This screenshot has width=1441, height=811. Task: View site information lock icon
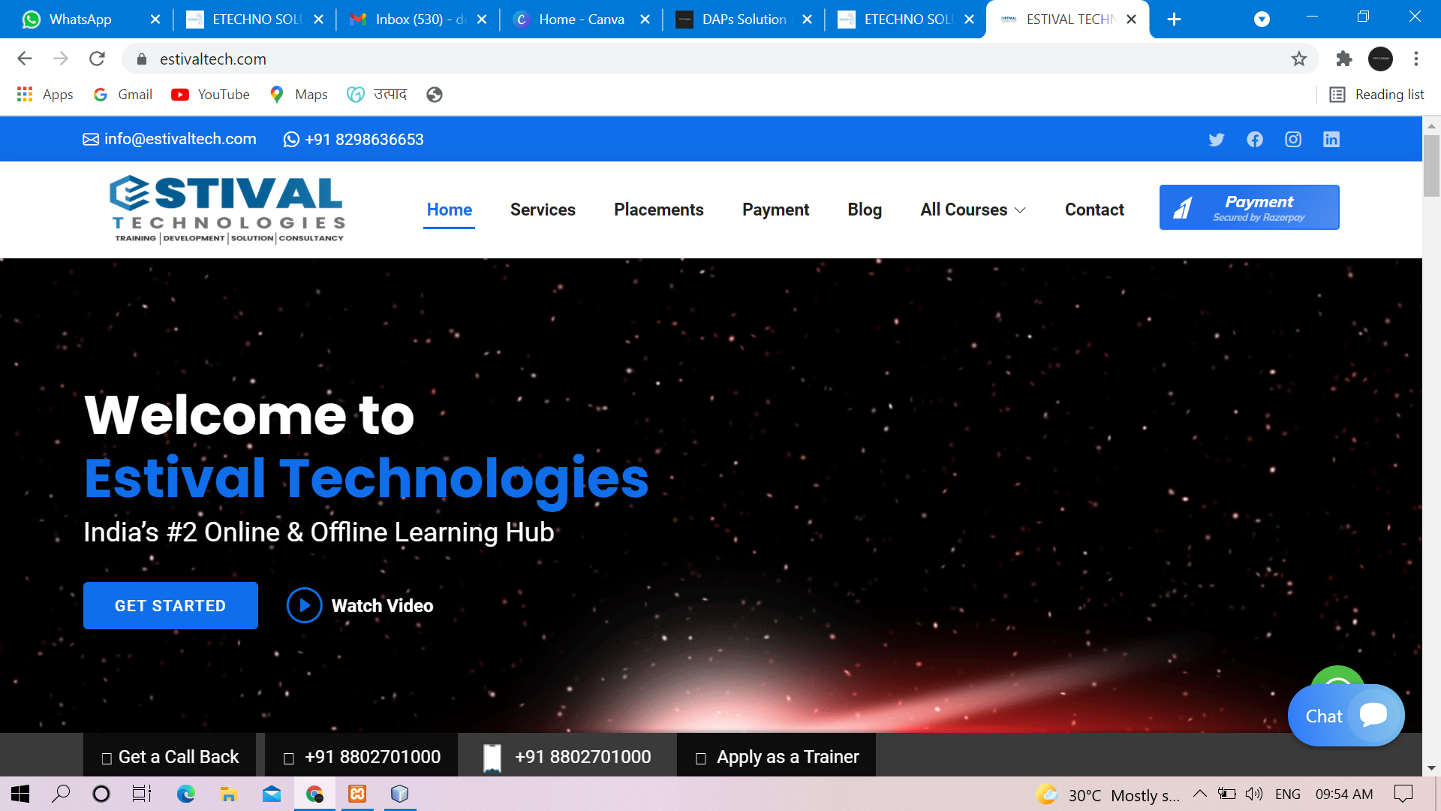(142, 59)
